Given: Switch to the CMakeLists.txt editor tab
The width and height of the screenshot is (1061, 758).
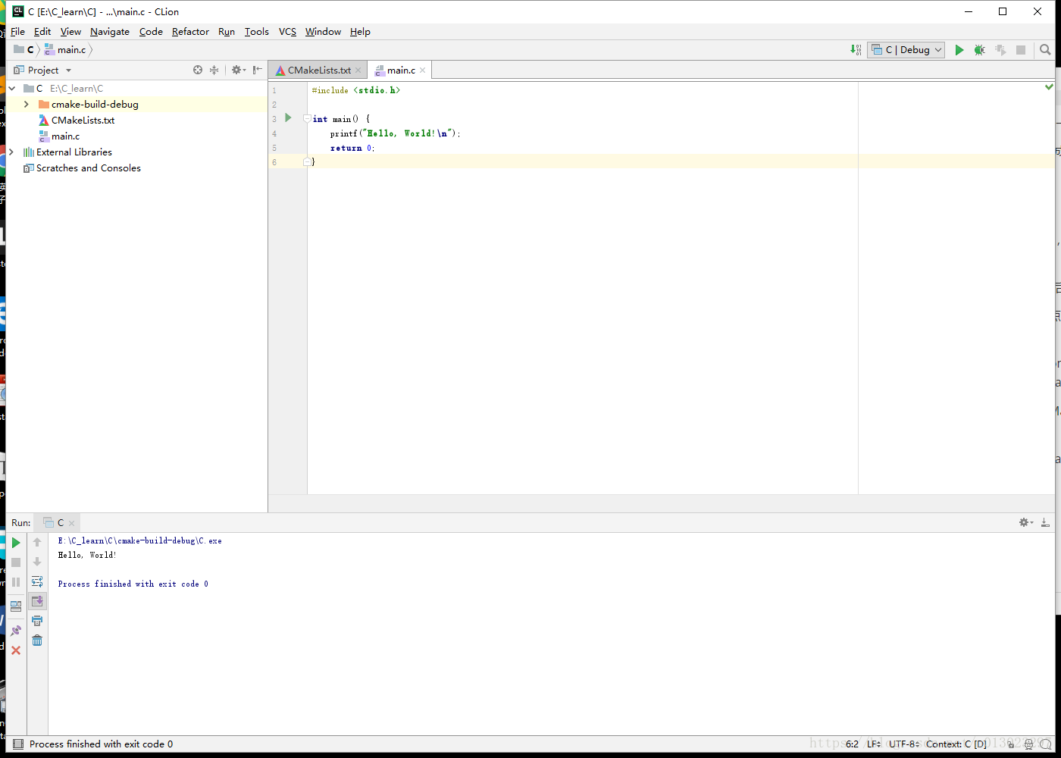Looking at the screenshot, I should 318,70.
